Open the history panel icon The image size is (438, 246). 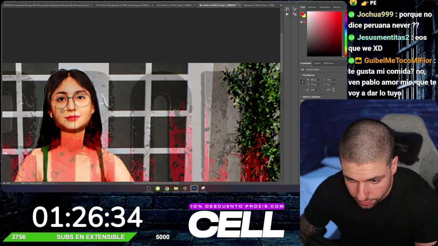click(x=287, y=9)
